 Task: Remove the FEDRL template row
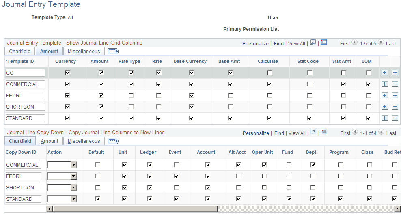pyautogui.click(x=395, y=95)
